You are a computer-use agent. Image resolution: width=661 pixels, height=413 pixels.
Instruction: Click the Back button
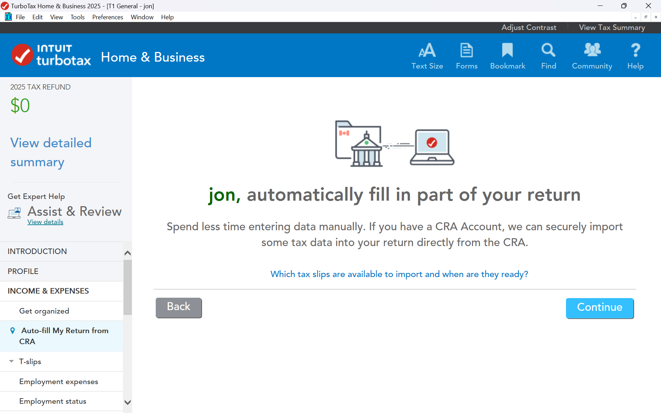click(x=178, y=307)
